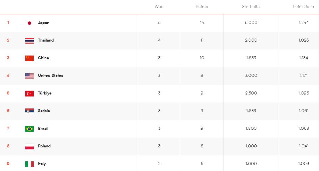The width and height of the screenshot is (319, 171).
Task: Select the United States team name
Action: tap(50, 76)
